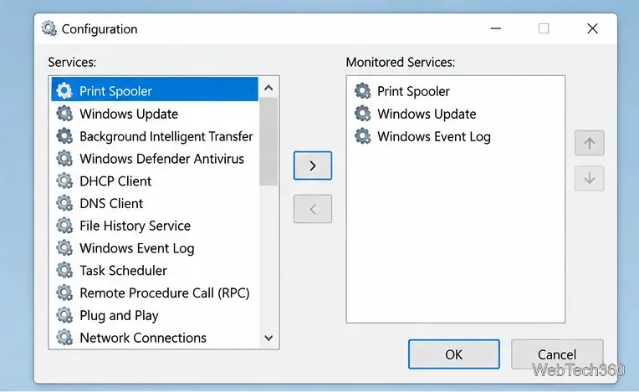Click the gear icon next to Background Intelligent Transfer
639x392 pixels.
coord(64,136)
